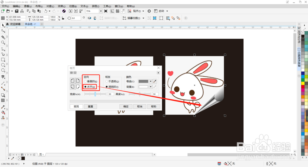
Task: Select the Zoom magnifier tool
Action: pos(3,42)
